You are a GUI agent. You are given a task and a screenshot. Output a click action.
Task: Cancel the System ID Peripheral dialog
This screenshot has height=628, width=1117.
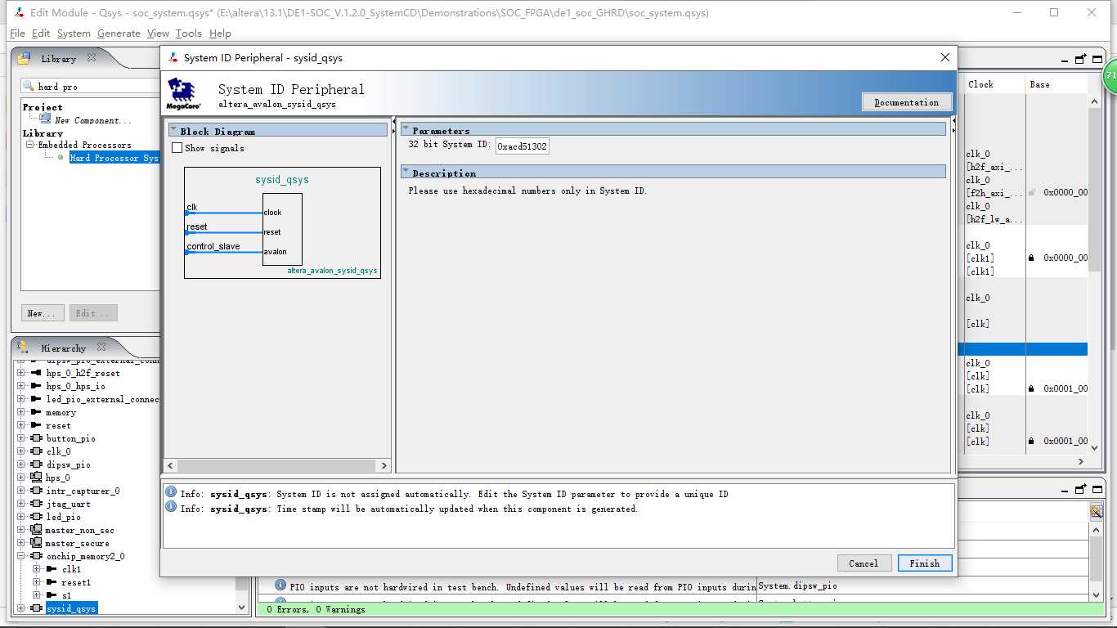coord(864,563)
